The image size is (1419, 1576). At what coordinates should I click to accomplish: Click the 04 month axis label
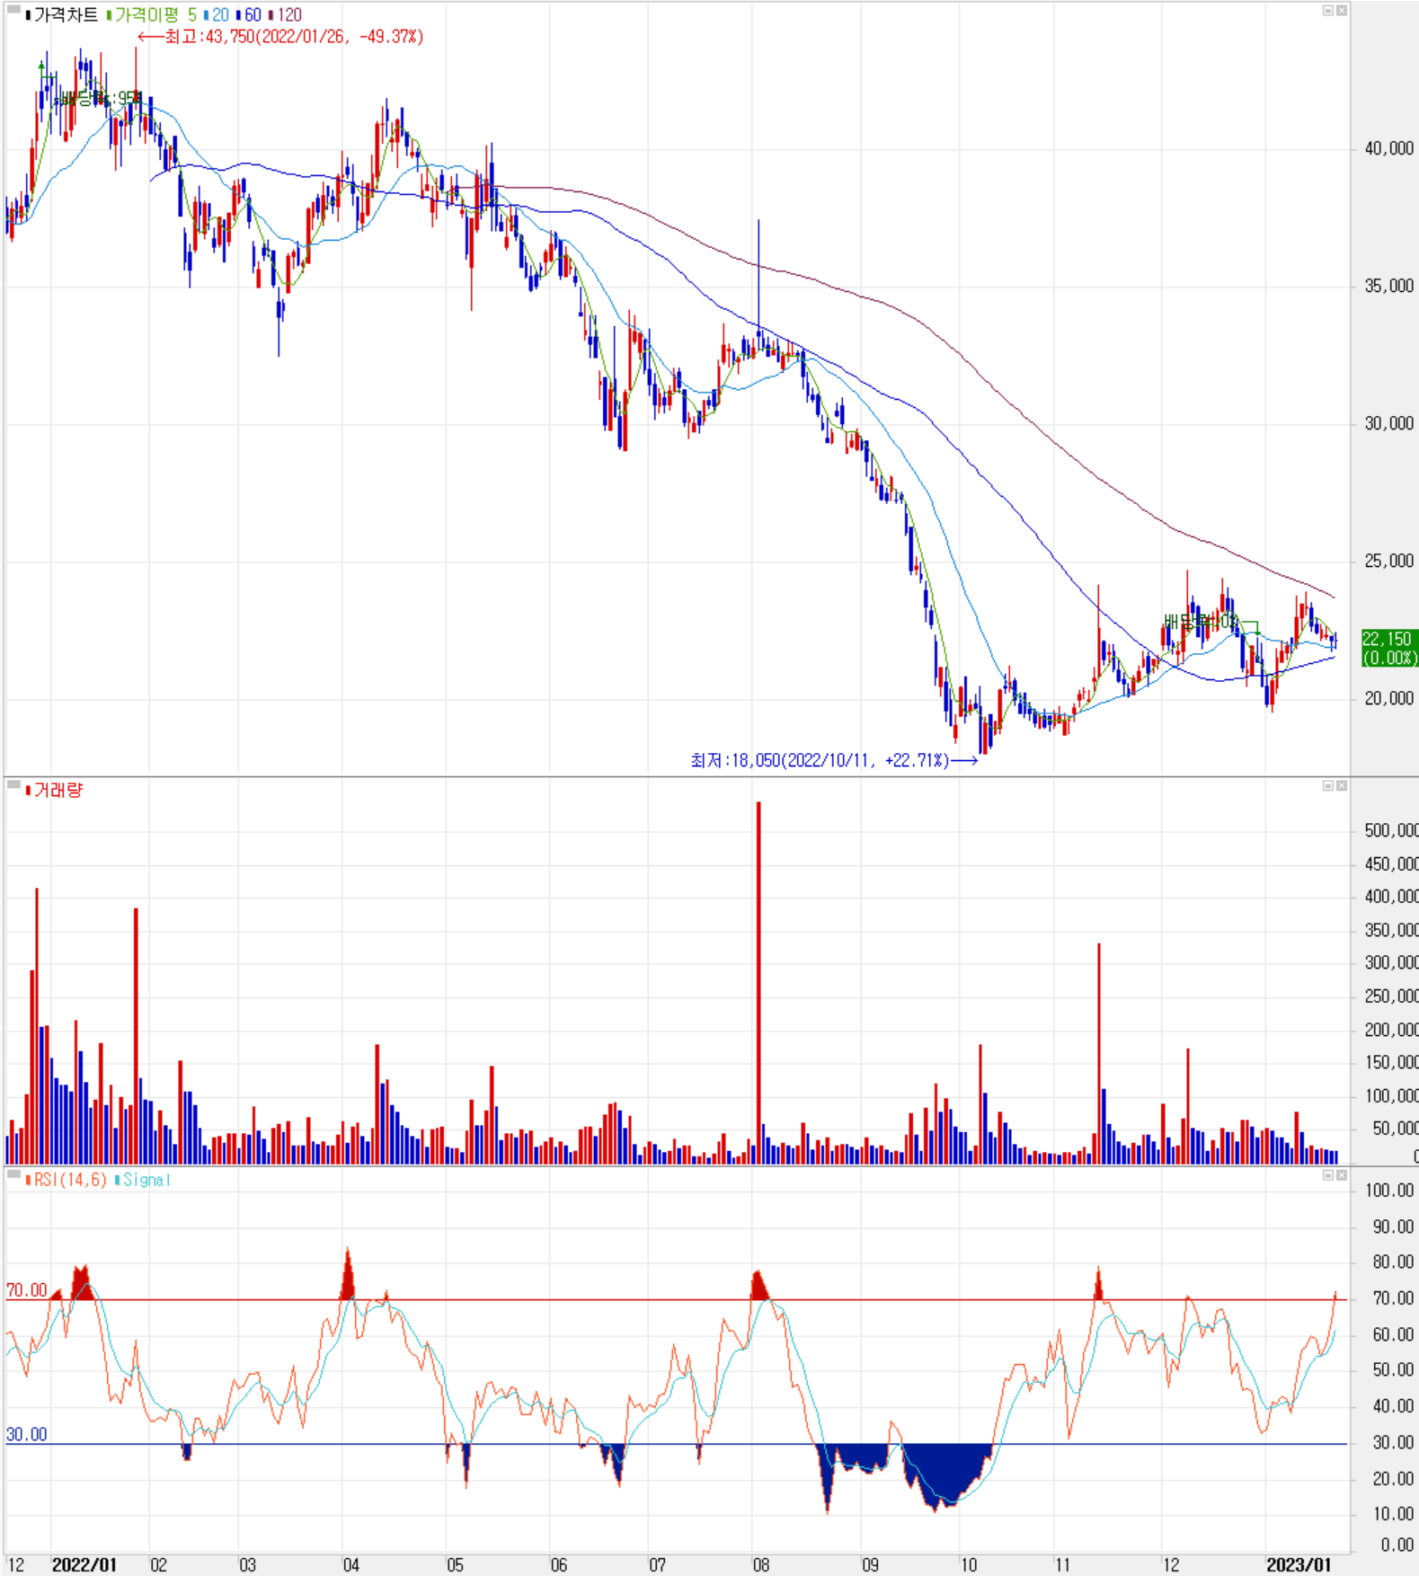[350, 1564]
